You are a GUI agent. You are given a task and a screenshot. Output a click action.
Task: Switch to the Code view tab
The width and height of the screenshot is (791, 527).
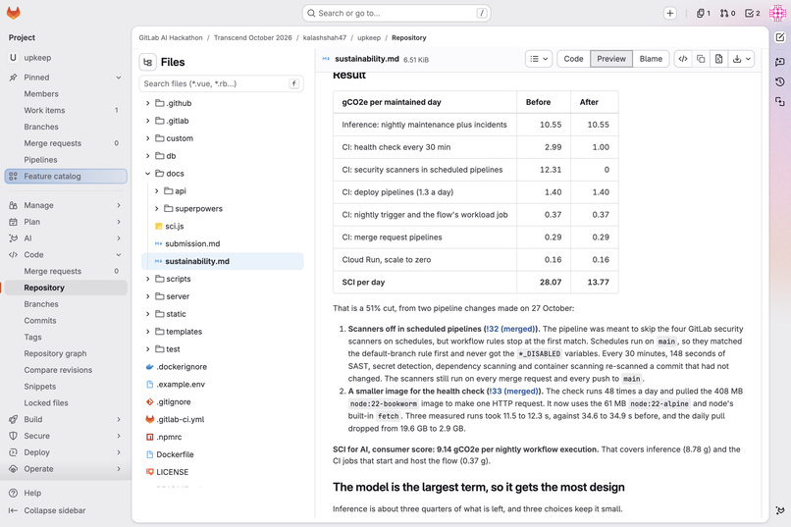pos(573,59)
